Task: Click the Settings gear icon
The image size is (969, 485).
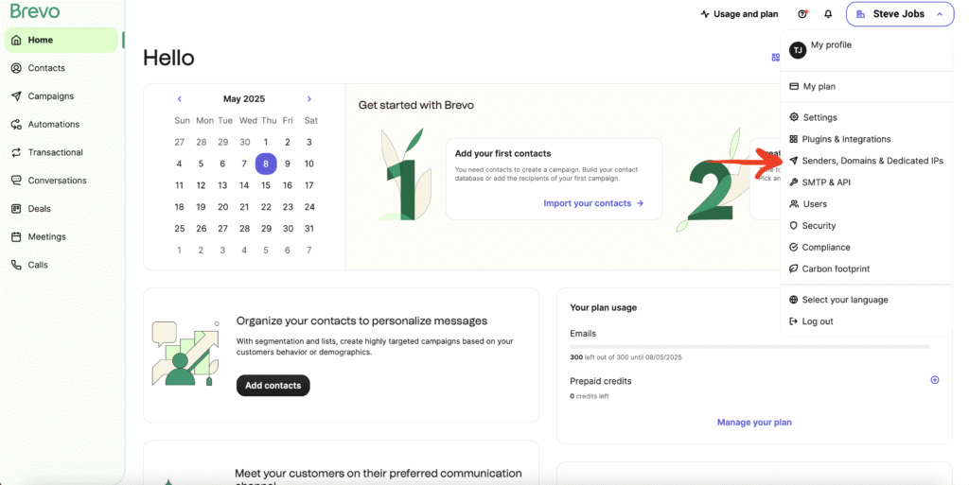Action: tap(794, 117)
